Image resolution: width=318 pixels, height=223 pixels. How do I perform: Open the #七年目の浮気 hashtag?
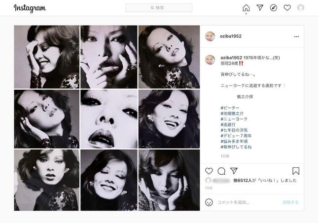coord(234,130)
